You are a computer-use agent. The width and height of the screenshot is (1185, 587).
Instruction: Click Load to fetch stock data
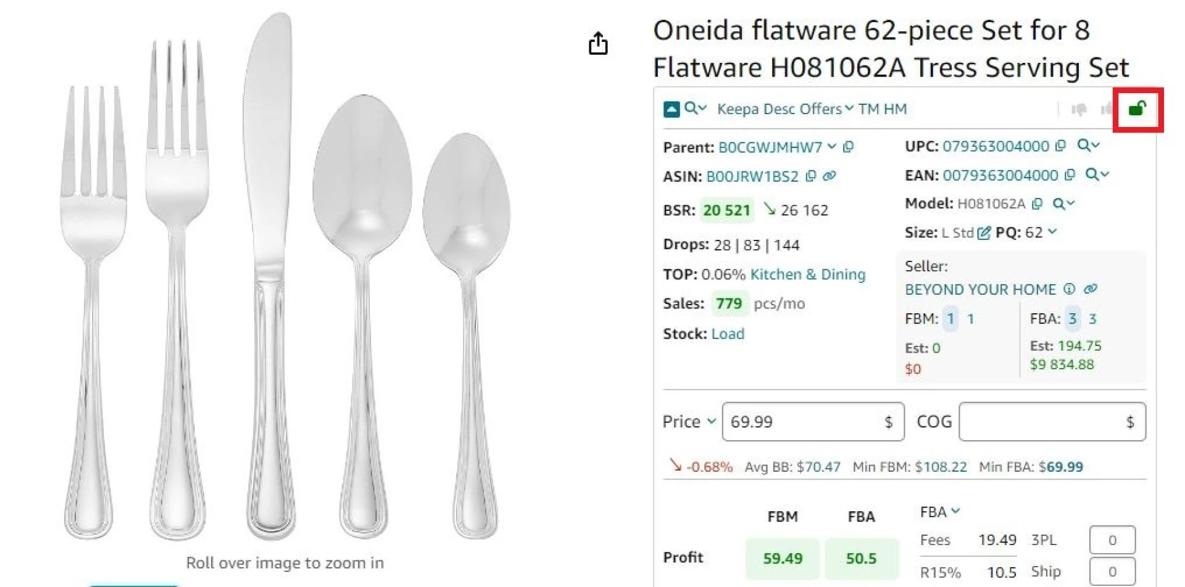[x=728, y=334]
